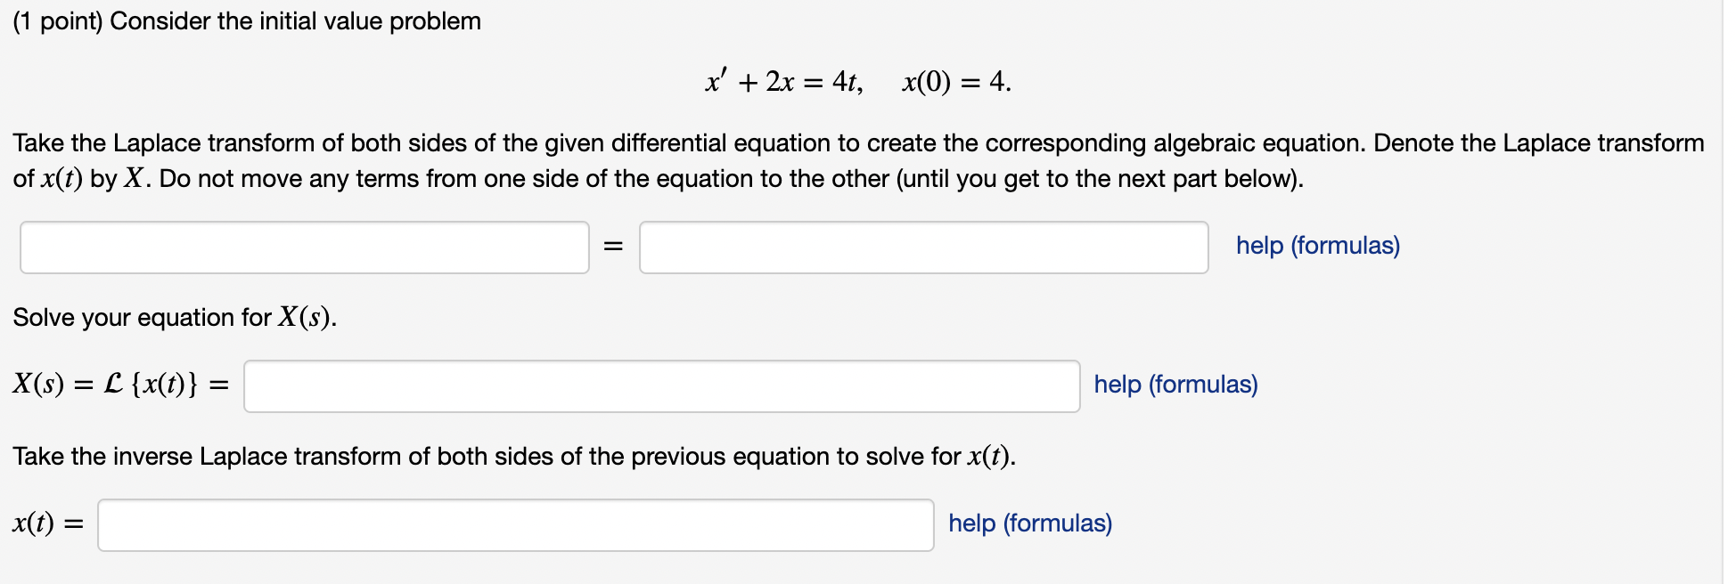Click the answer box right of the equals sign
Viewport: 1736px width, 584px height.
click(922, 248)
